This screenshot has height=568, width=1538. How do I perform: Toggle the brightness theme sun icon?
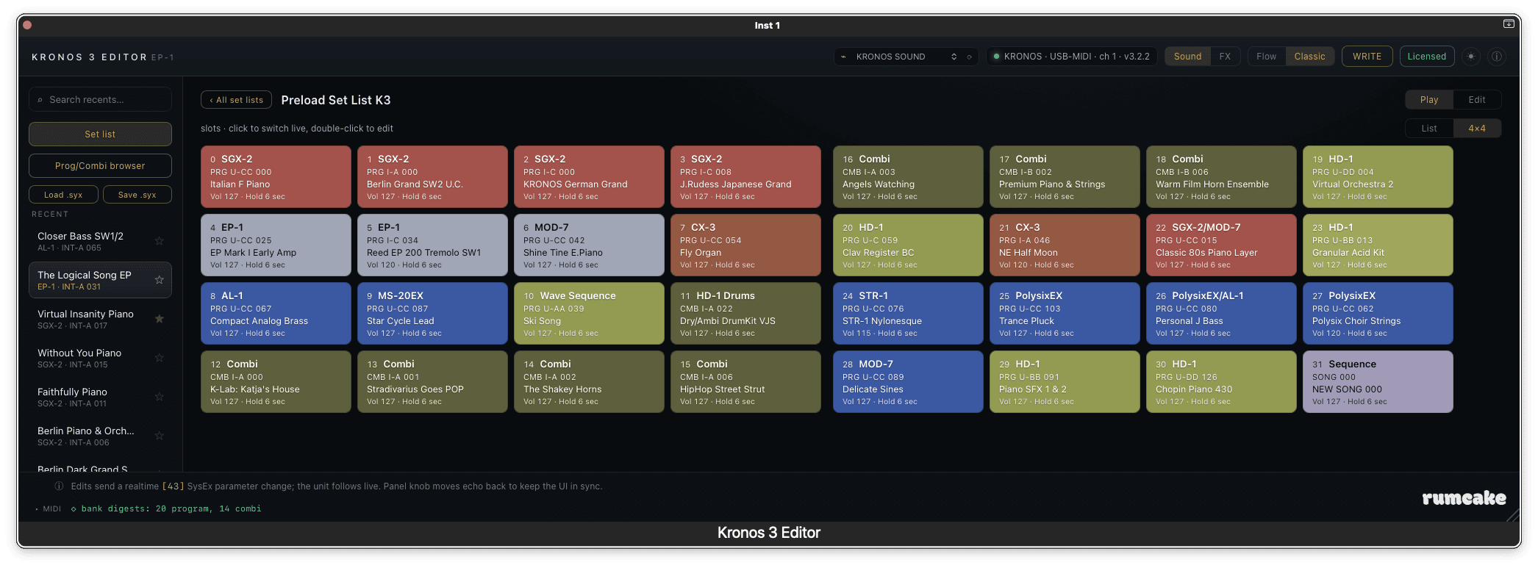point(1470,57)
